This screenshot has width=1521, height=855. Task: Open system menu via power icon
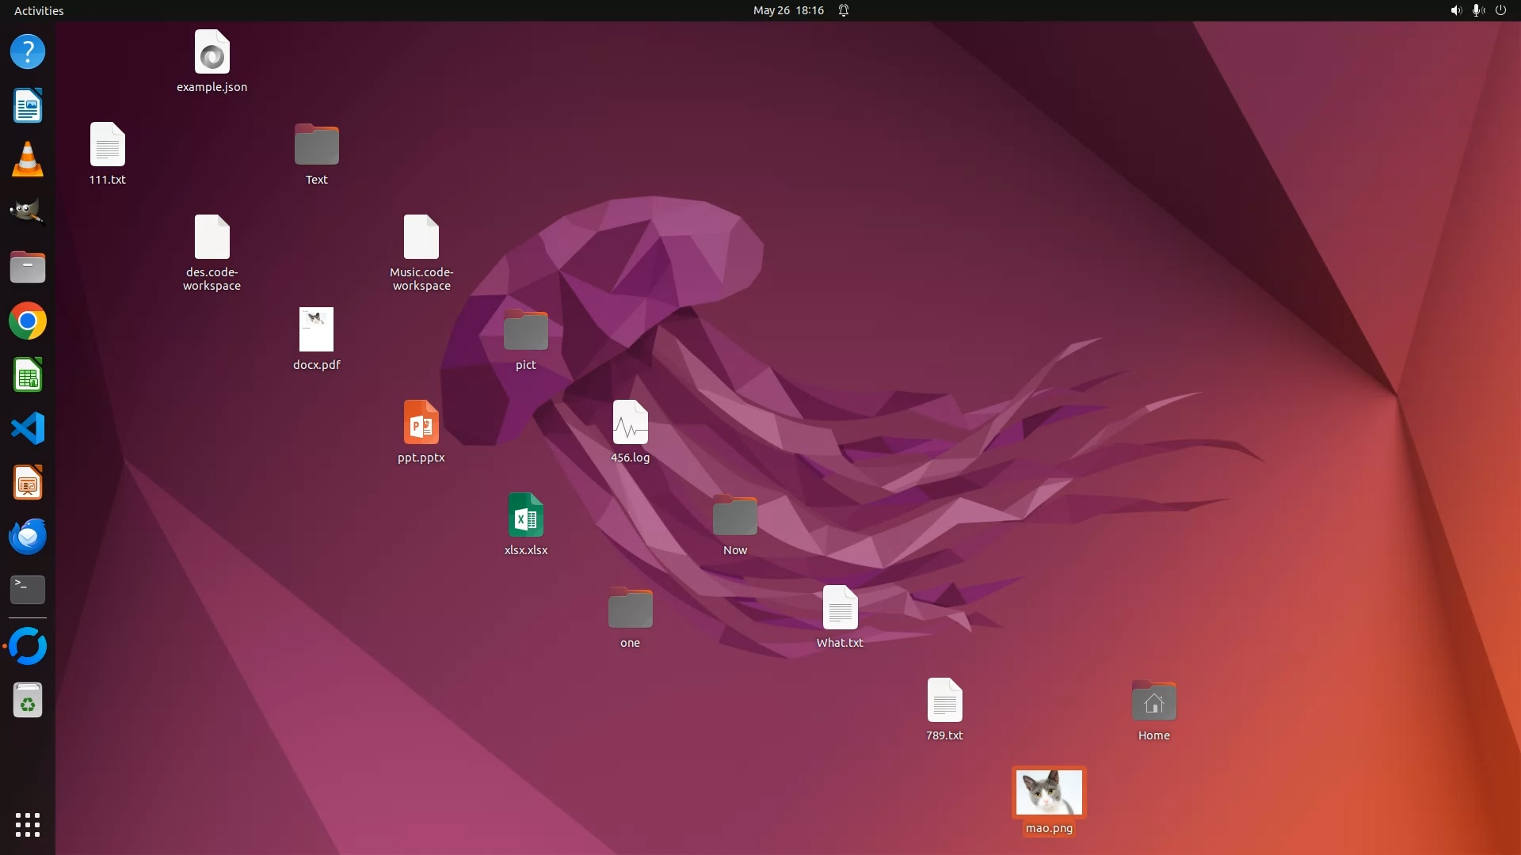pyautogui.click(x=1500, y=10)
